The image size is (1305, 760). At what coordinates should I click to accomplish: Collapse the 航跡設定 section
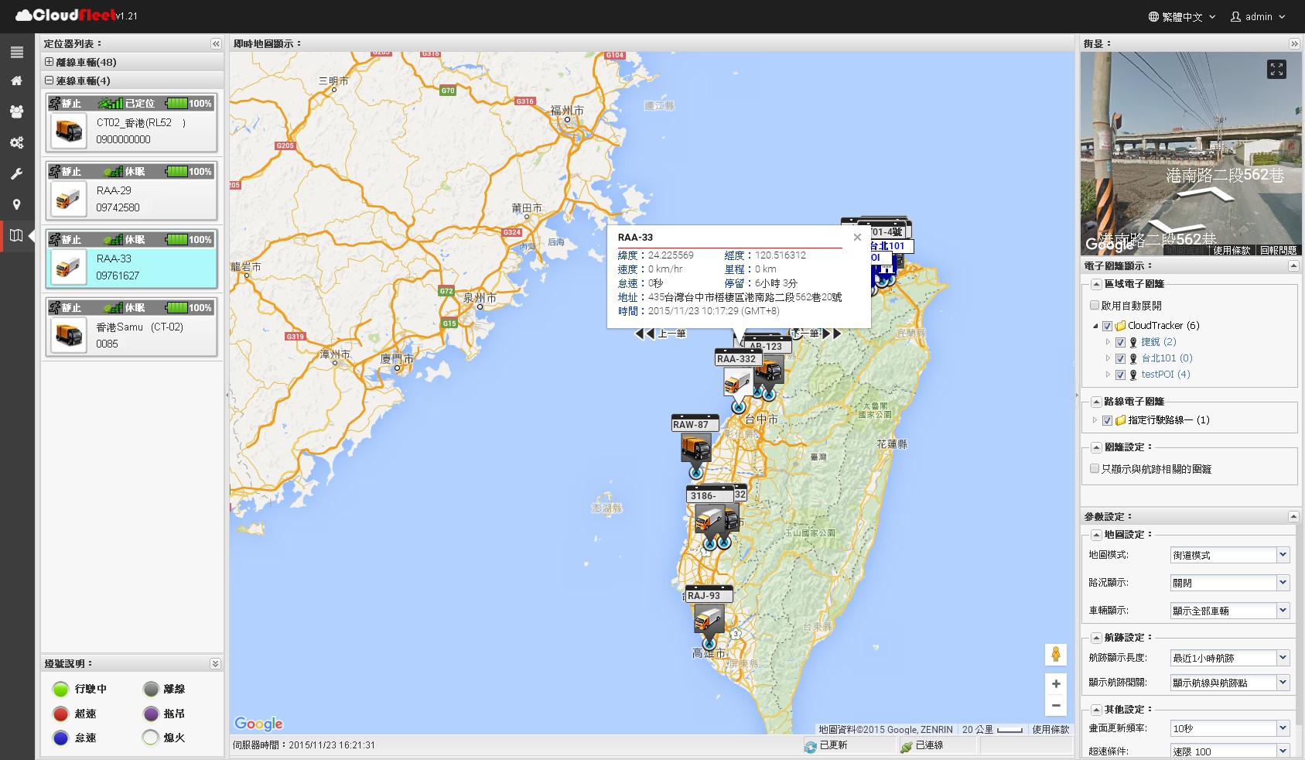1096,638
